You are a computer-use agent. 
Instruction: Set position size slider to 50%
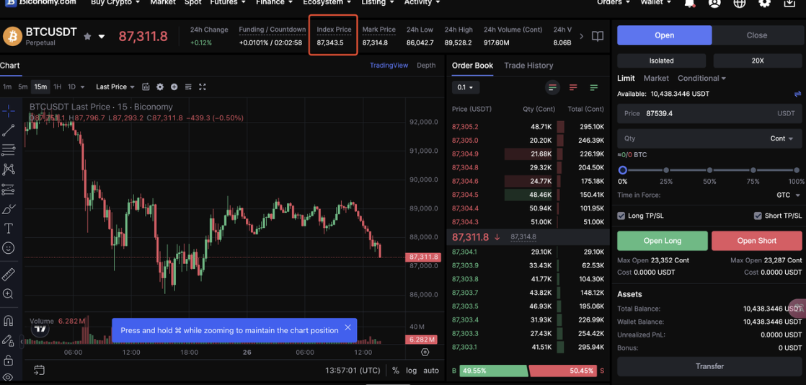[709, 171]
